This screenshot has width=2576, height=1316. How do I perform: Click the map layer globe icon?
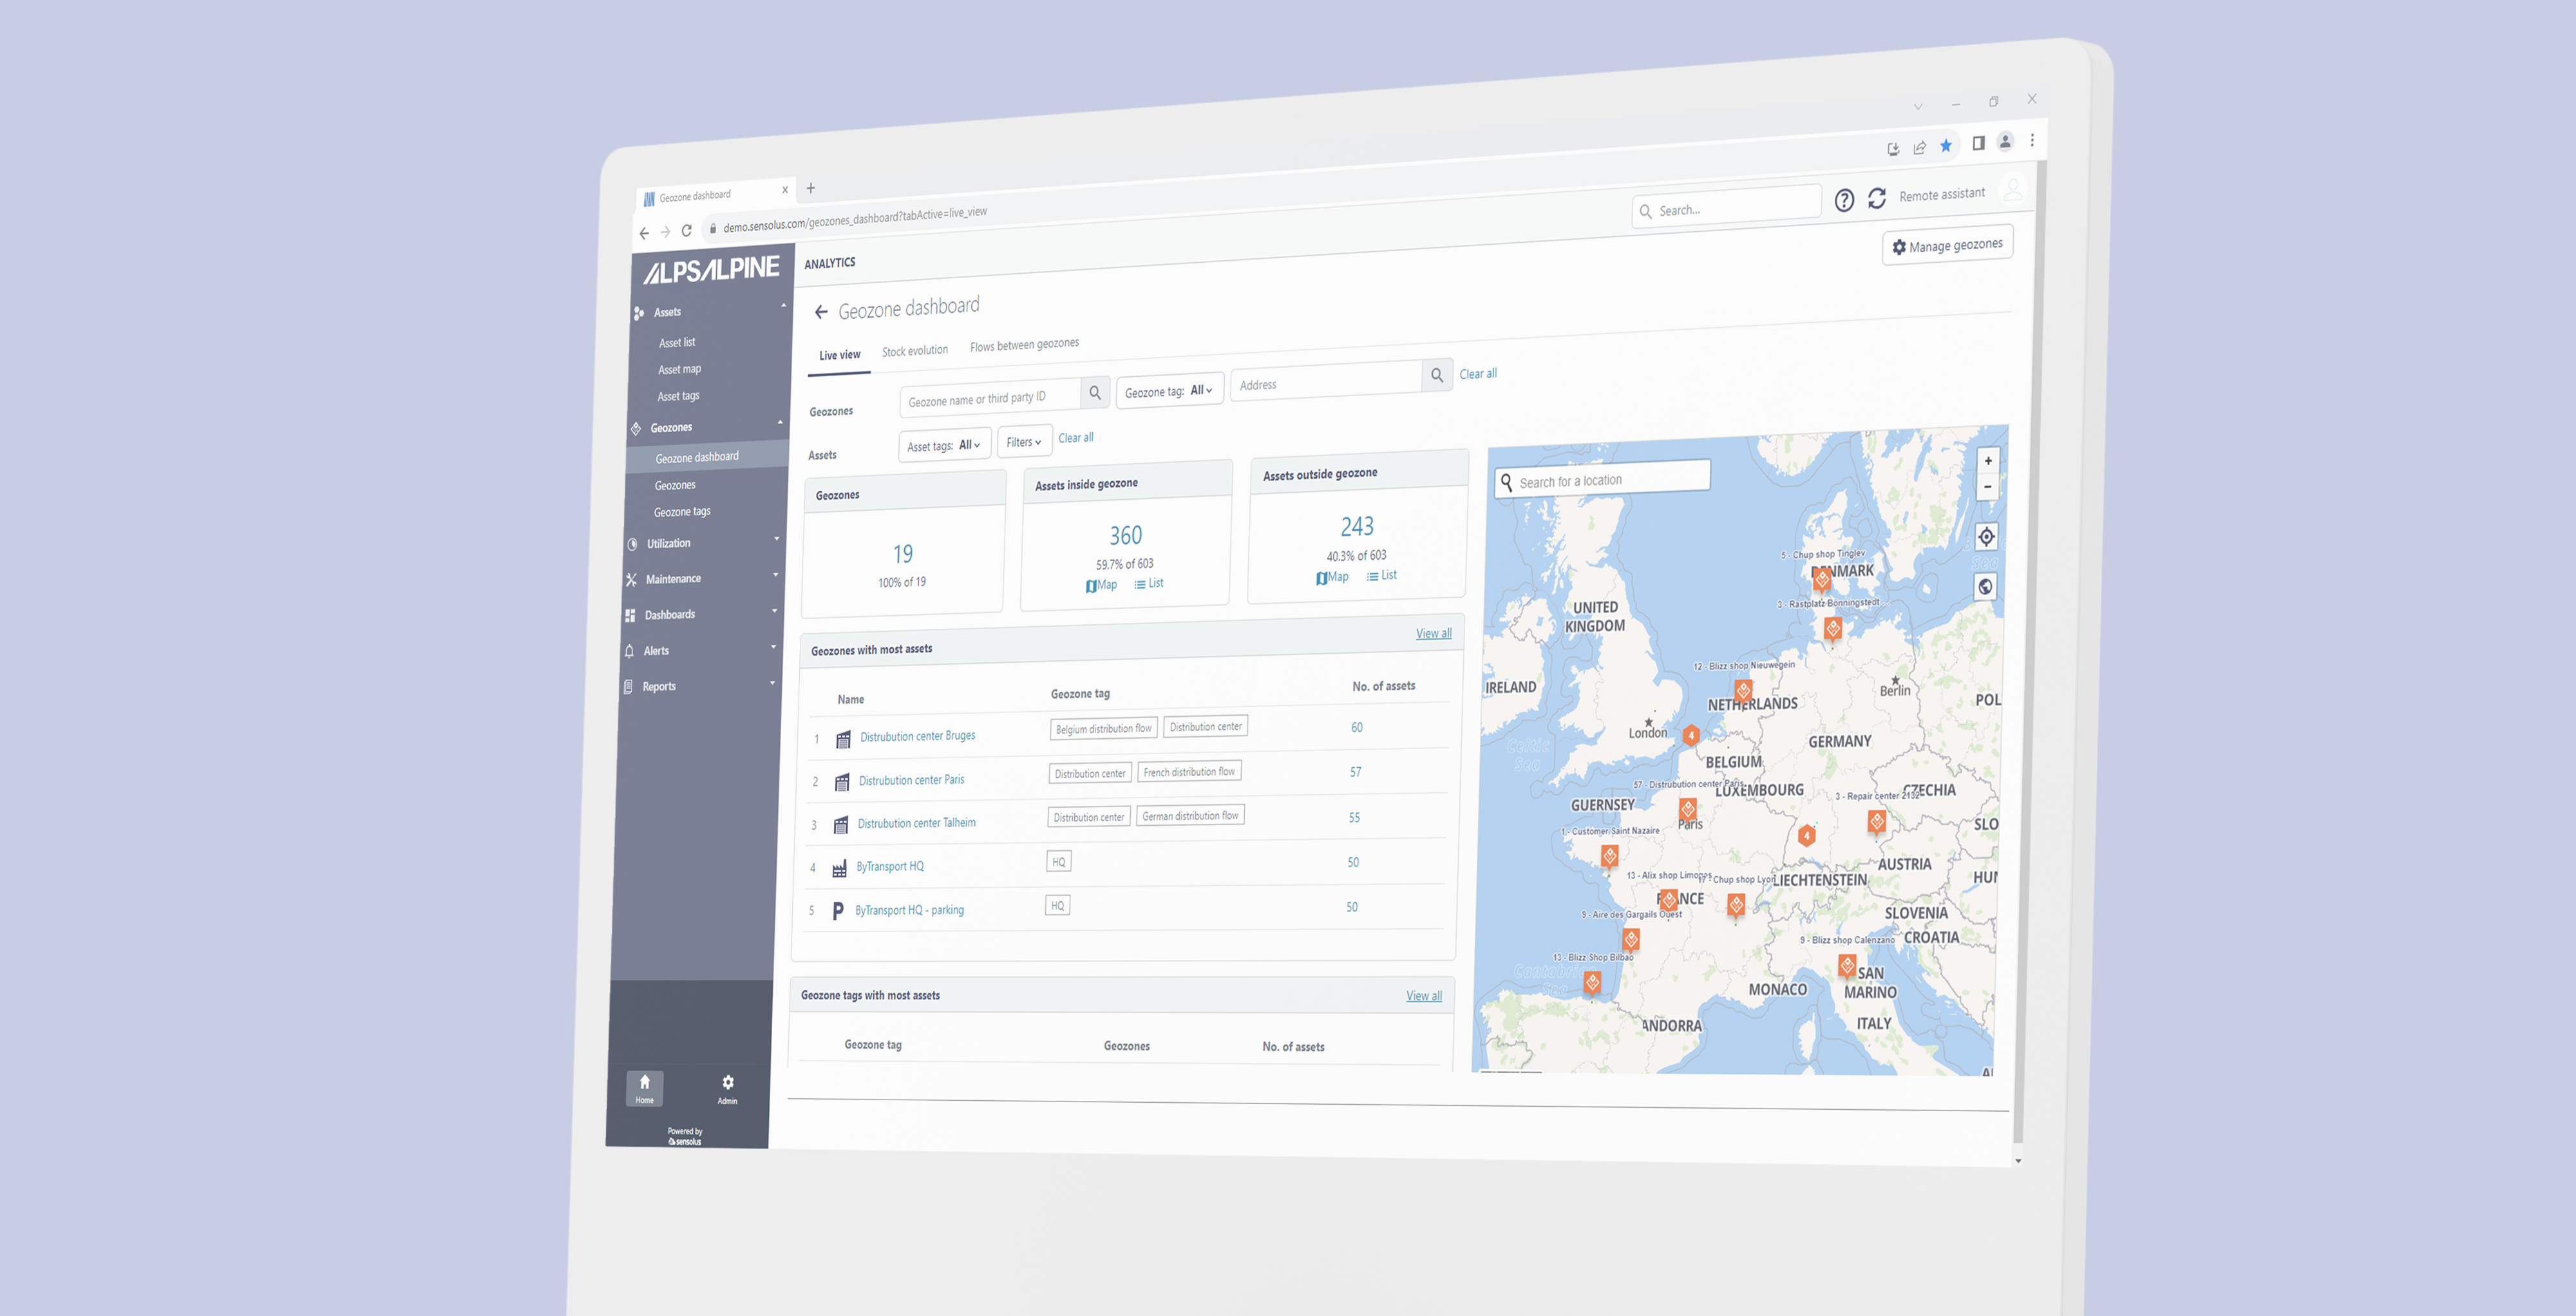1985,587
